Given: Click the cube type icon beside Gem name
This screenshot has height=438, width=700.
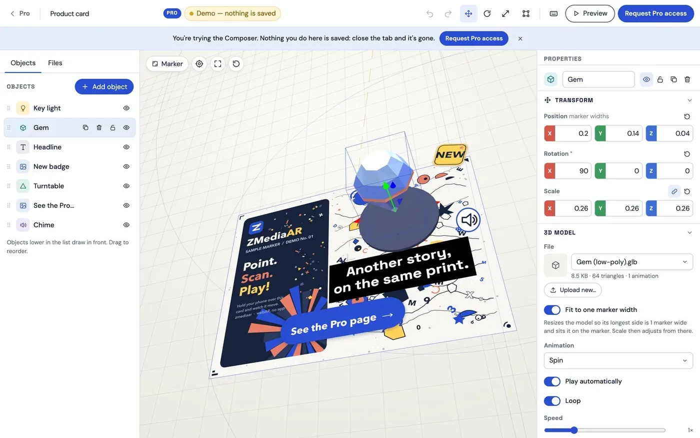Looking at the screenshot, I should 550,80.
